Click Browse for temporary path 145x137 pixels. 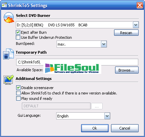tap(127, 70)
